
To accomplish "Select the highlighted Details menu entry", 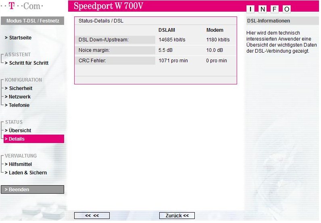I will coord(34,139).
